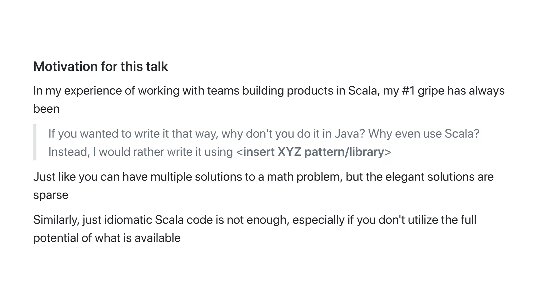Click 'Scala,' in the first paragraph
This screenshot has height=304, width=541.
click(364, 91)
